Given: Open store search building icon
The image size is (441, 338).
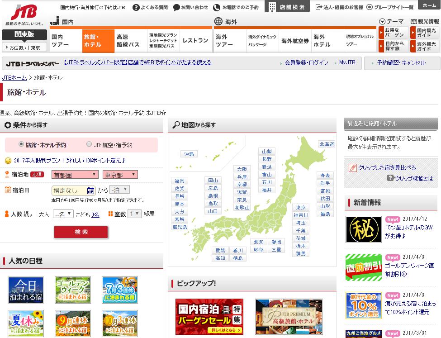Looking at the screenshot, I should 272,7.
